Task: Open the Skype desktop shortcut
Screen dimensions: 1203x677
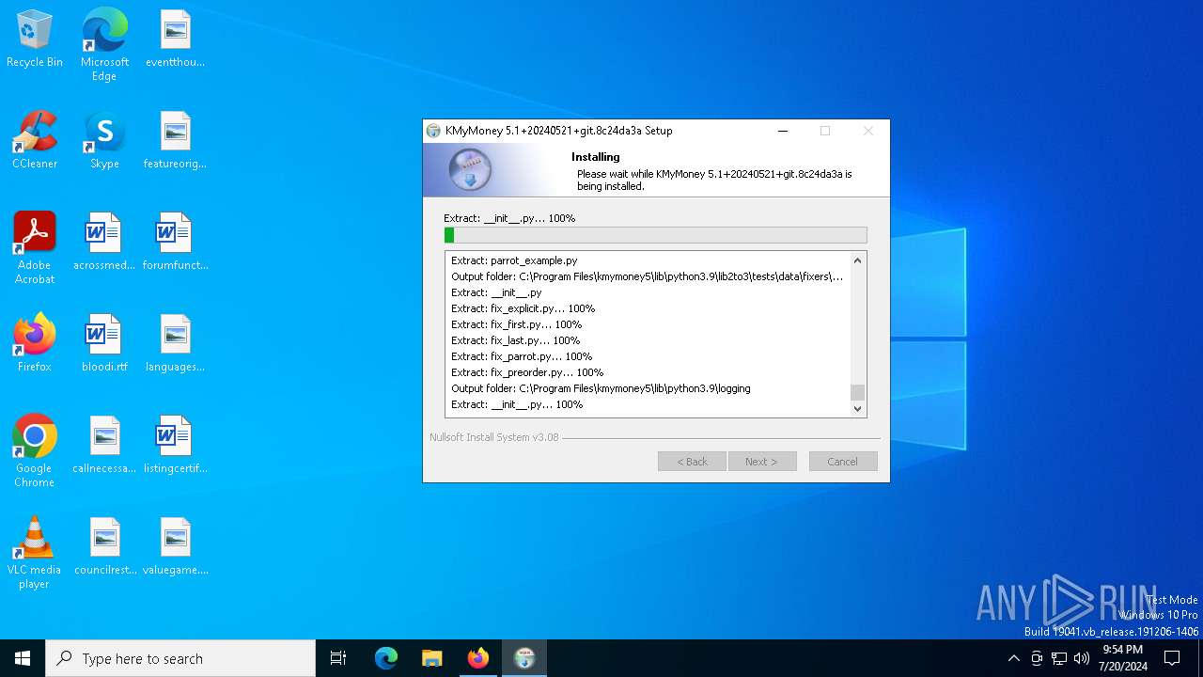Action: point(104,141)
